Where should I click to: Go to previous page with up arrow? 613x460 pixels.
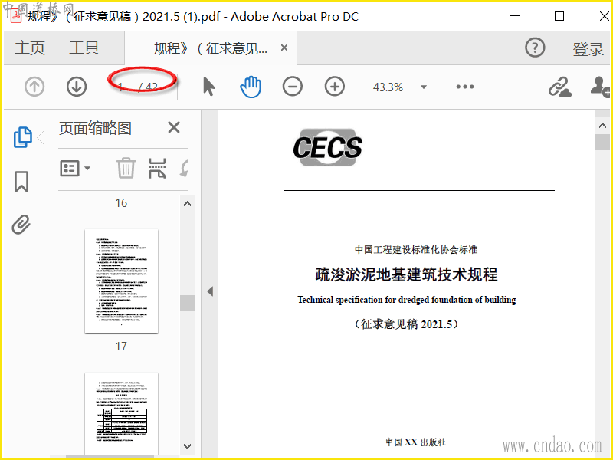coord(34,87)
